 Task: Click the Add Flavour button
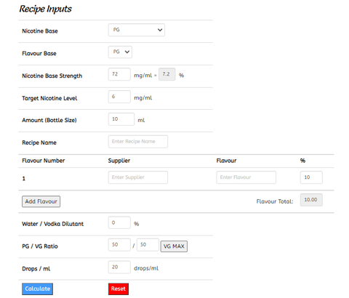[x=41, y=201]
